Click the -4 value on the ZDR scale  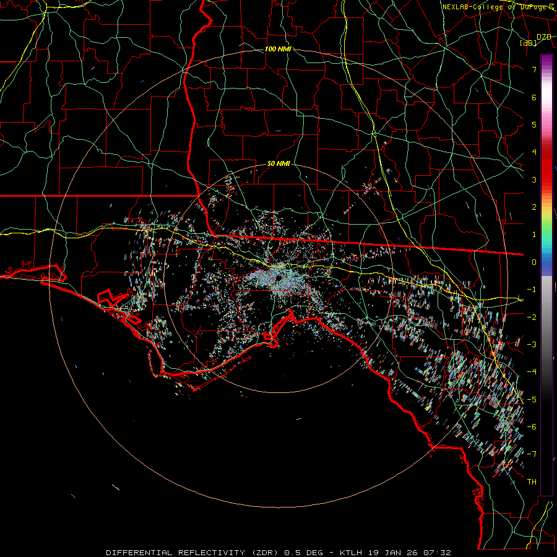532,372
